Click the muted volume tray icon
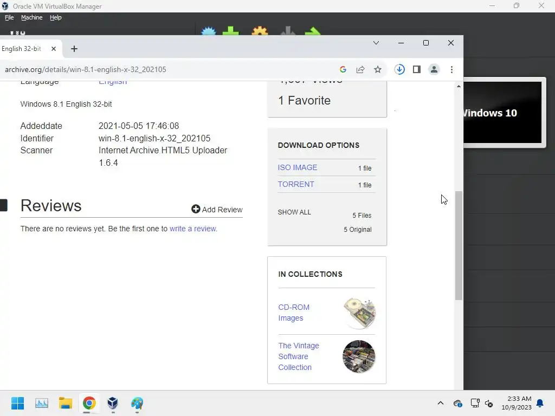 tap(489, 403)
